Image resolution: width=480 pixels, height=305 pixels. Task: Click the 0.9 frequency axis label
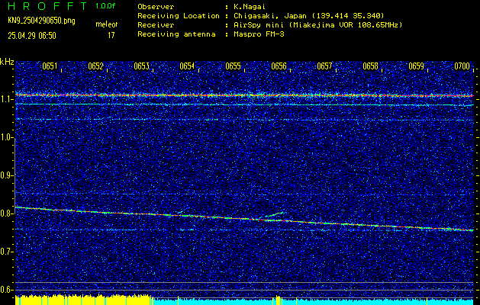pyautogui.click(x=5, y=175)
